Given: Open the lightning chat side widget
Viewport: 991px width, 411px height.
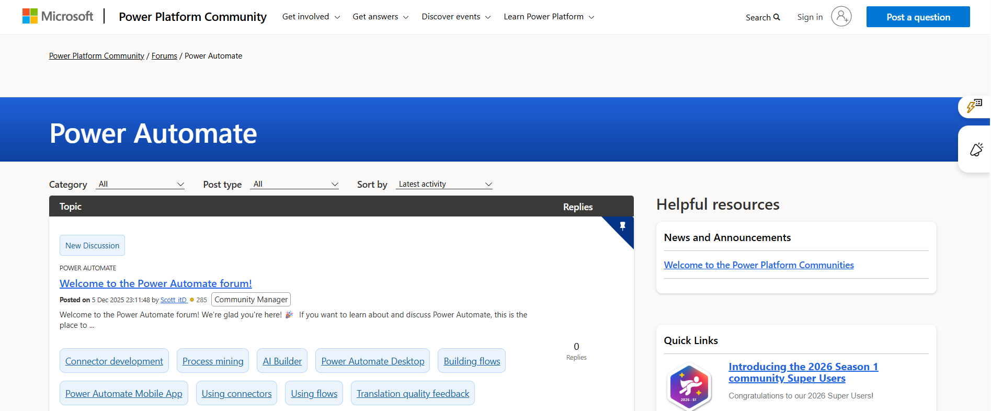Looking at the screenshot, I should coord(974,106).
